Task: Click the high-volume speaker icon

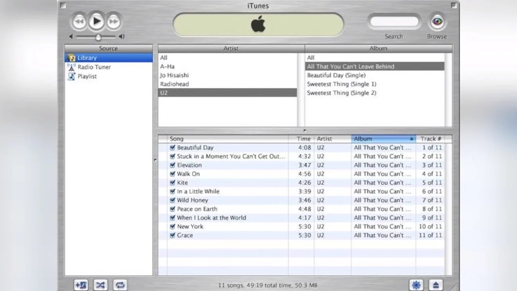Action: (x=122, y=37)
